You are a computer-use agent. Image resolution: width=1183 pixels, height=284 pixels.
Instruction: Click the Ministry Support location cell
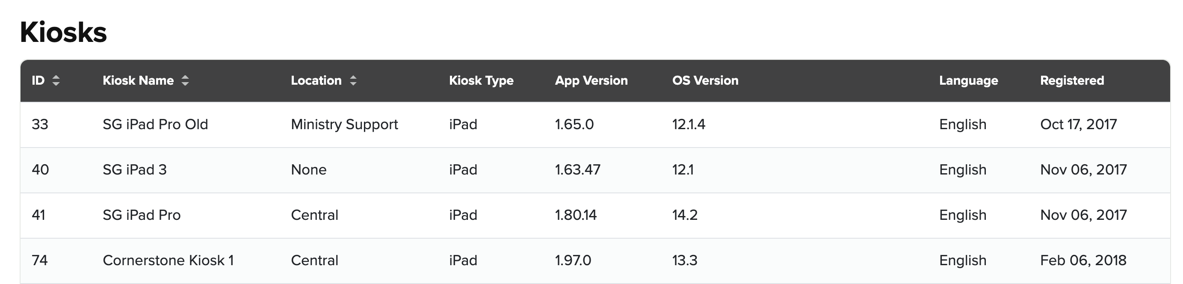coord(344,124)
